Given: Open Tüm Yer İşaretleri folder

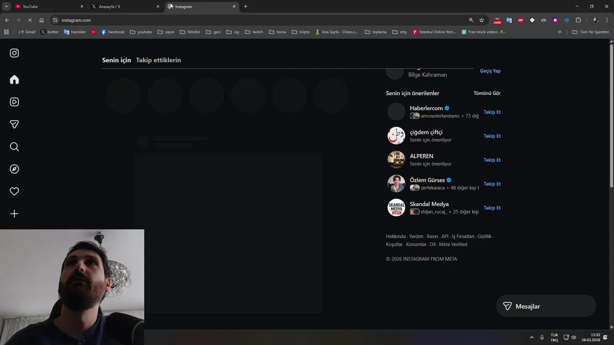Looking at the screenshot, I should (590, 32).
